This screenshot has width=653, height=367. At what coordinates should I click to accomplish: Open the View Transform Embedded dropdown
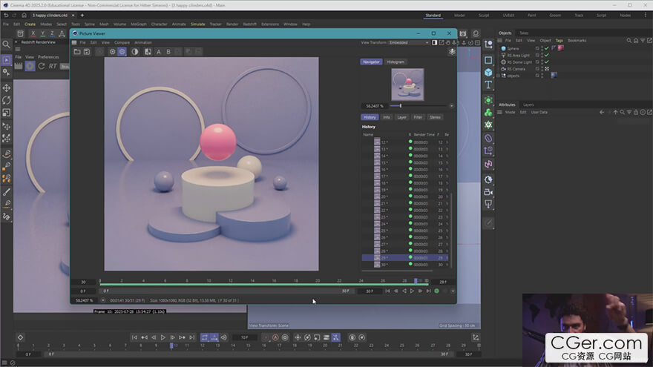coord(409,42)
